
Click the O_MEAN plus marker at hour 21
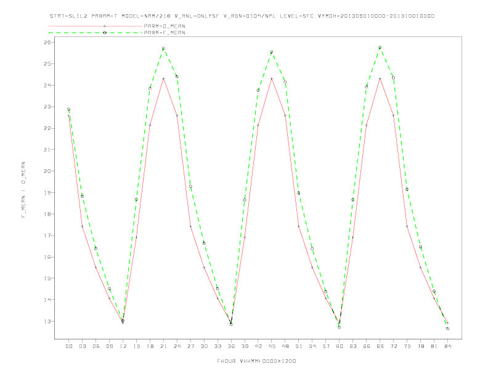(x=163, y=78)
